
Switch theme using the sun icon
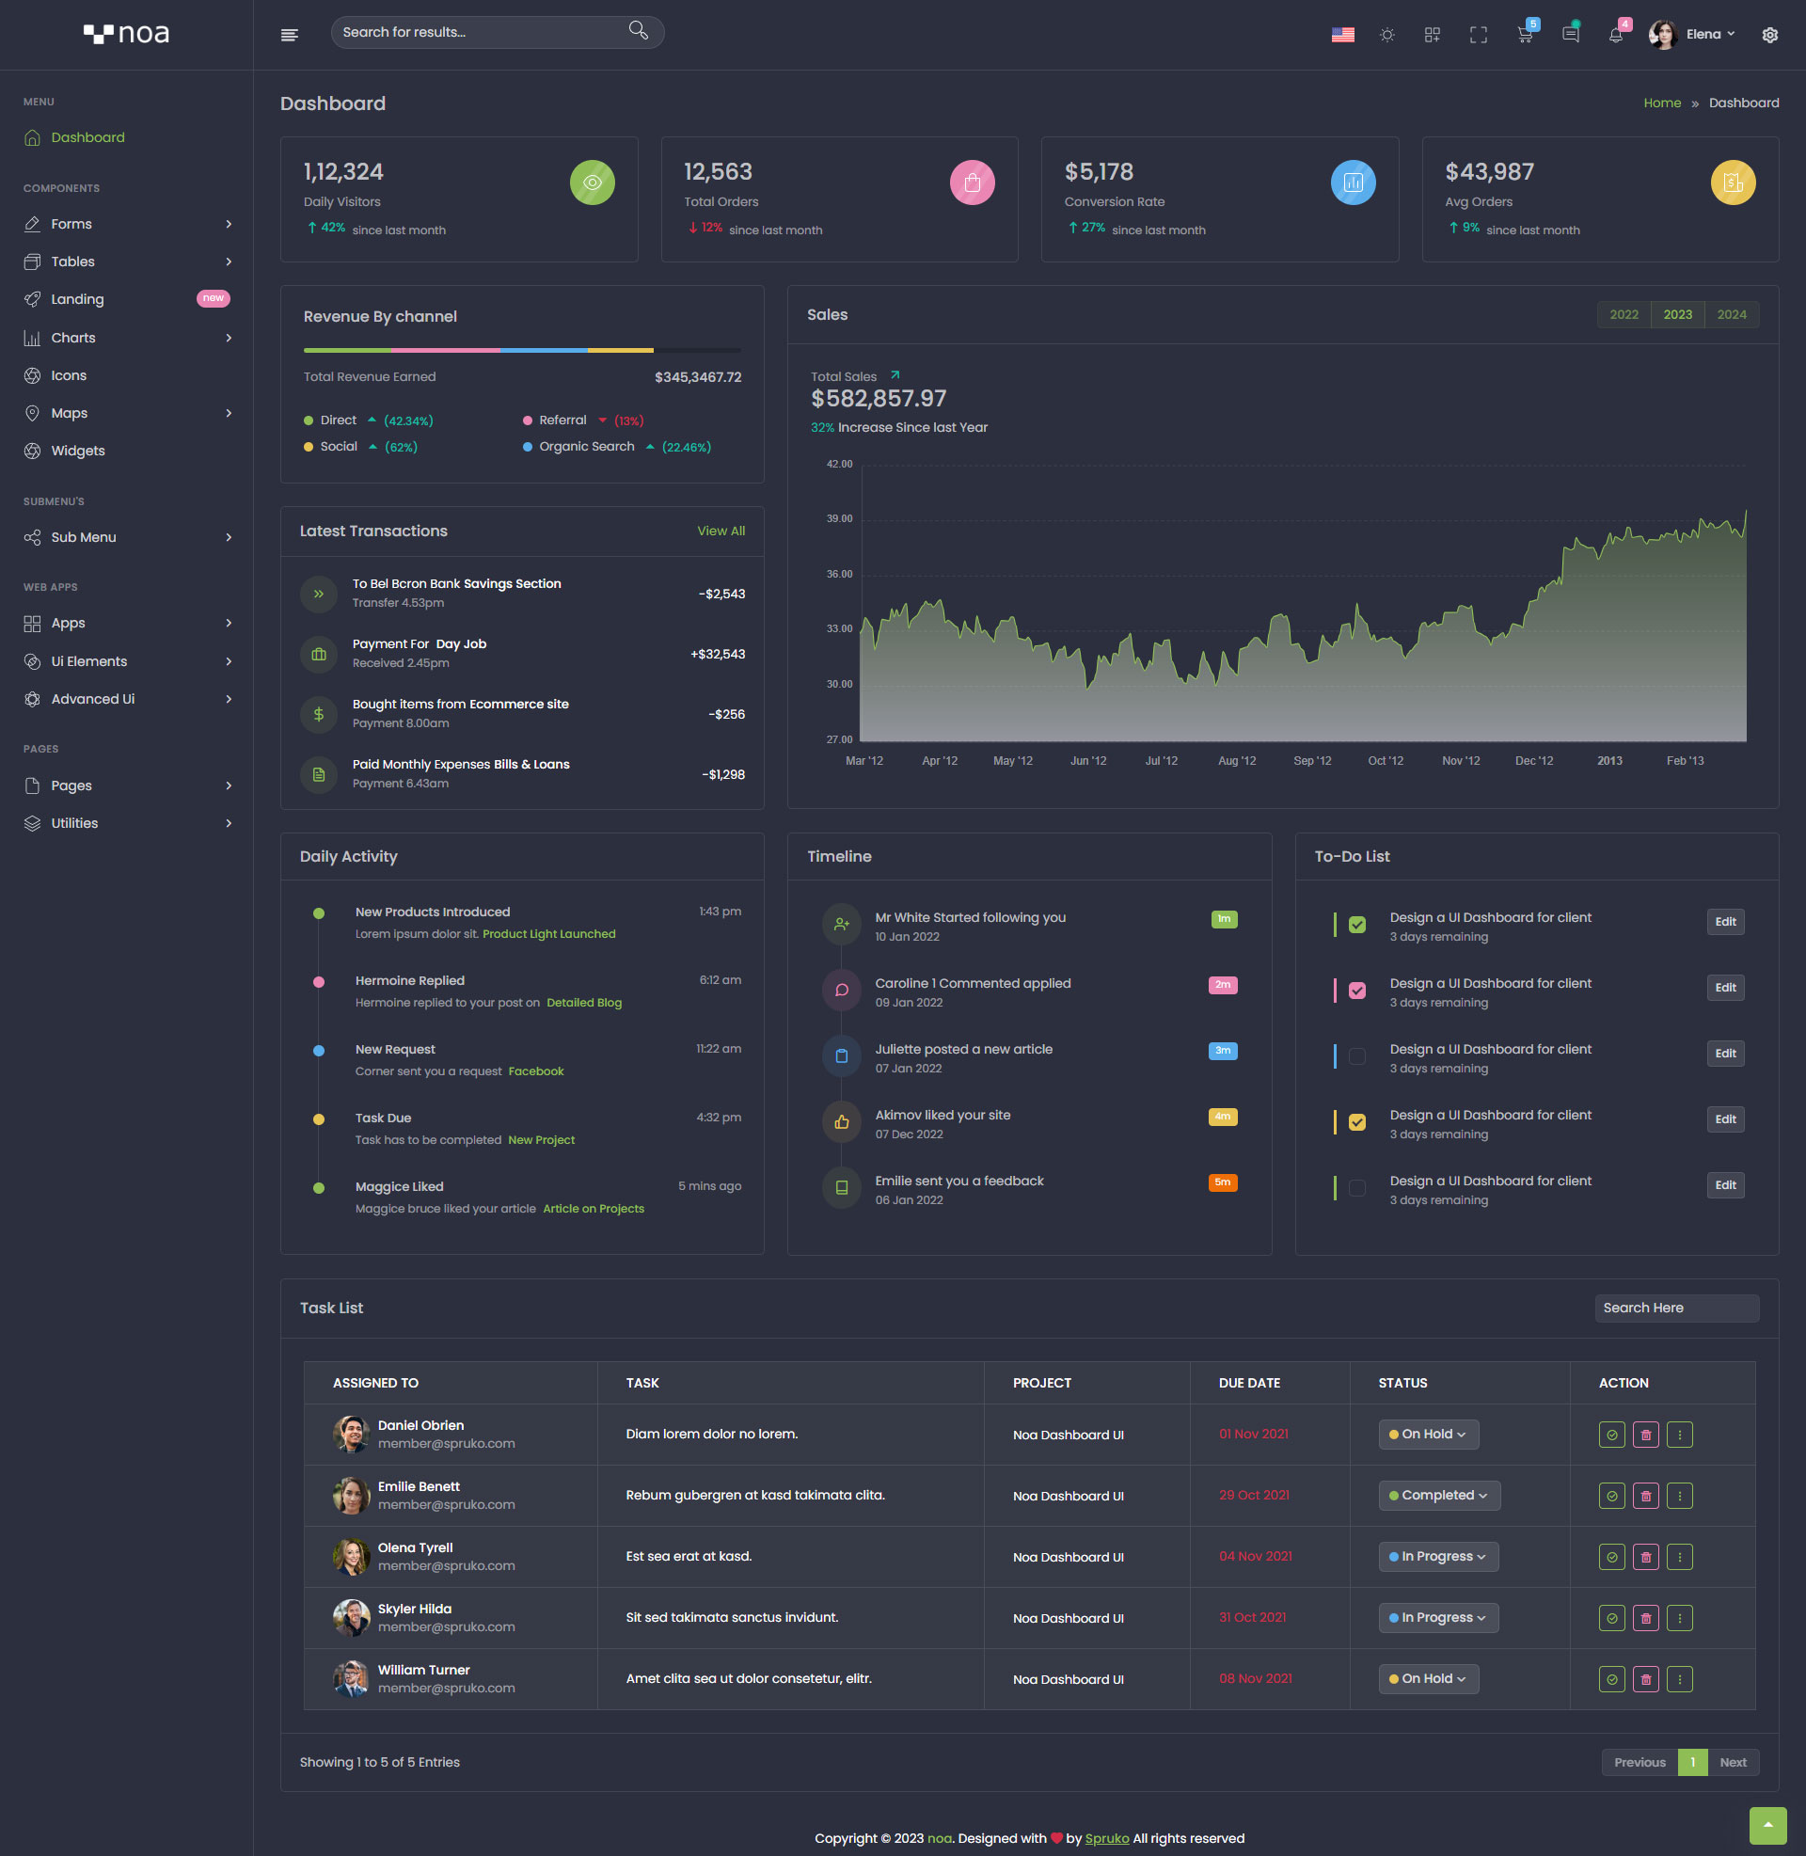(x=1386, y=35)
